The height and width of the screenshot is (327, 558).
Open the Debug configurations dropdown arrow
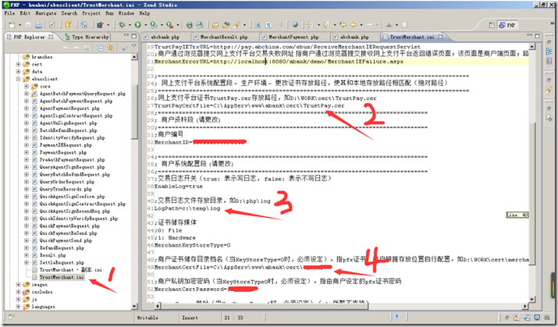pyautogui.click(x=130, y=25)
